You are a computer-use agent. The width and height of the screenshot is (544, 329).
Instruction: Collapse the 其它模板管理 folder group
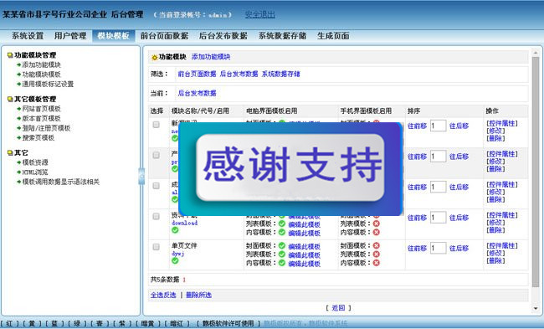[x=10, y=100]
